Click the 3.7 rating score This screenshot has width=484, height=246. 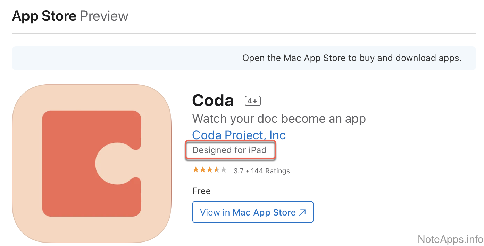coord(238,171)
